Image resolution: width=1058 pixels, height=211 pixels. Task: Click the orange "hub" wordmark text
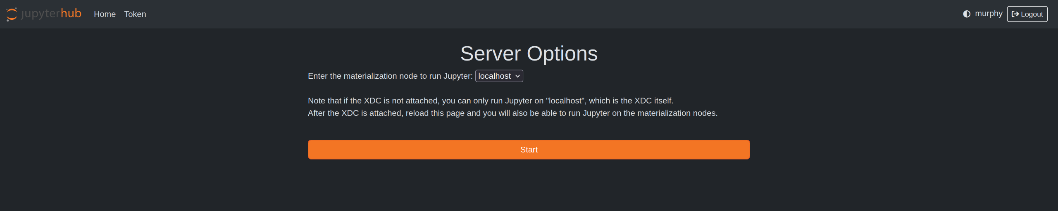tap(71, 13)
